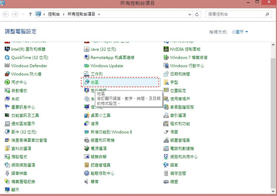The height and width of the screenshot is (196, 277).
Task: Open the QuickTime (32 位元) icon
Action: 7,58
